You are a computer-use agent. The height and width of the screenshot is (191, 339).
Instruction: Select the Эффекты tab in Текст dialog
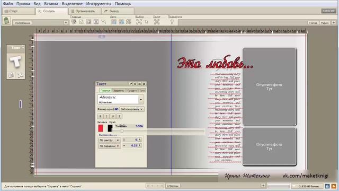click(x=119, y=91)
